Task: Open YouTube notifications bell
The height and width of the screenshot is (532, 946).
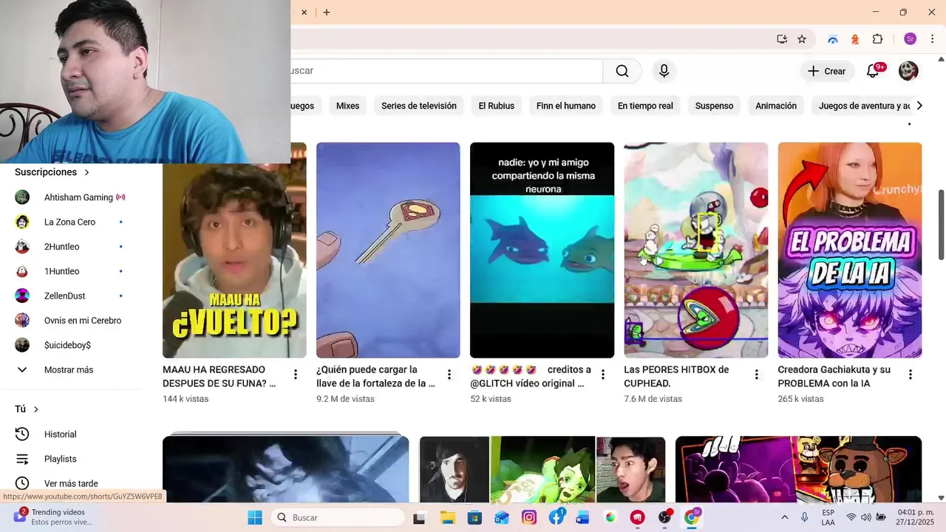Action: coord(873,71)
